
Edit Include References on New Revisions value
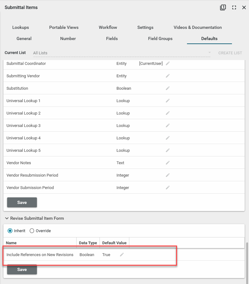click(x=122, y=255)
